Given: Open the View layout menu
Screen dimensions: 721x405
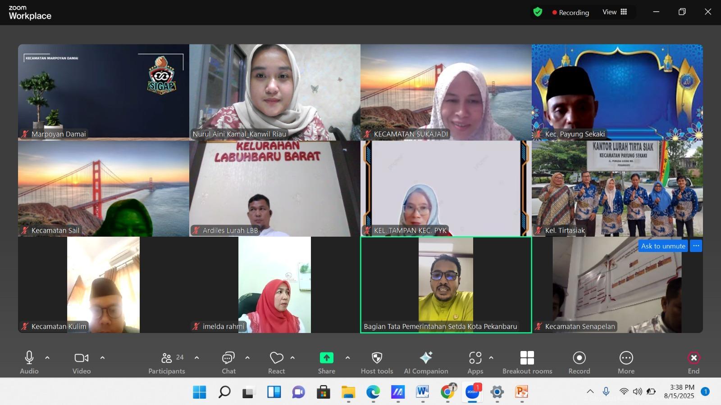Looking at the screenshot, I should [615, 12].
